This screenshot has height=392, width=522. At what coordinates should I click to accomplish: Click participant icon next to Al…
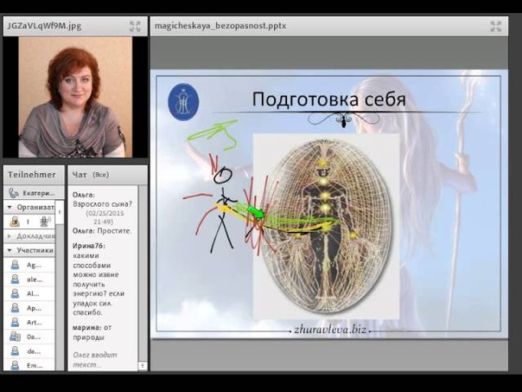(15, 293)
